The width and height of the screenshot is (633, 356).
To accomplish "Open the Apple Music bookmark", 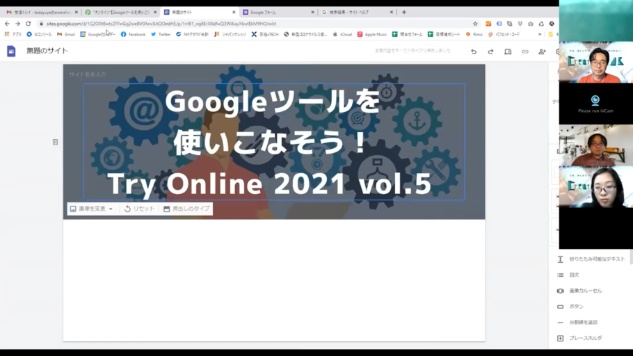I will point(372,34).
